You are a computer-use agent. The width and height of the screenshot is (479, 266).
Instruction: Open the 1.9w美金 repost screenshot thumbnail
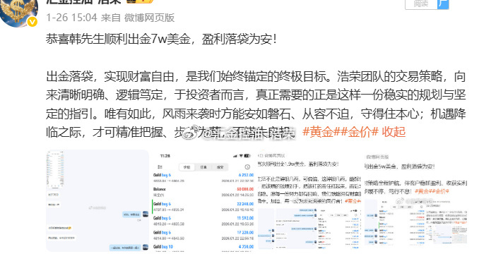point(309,200)
